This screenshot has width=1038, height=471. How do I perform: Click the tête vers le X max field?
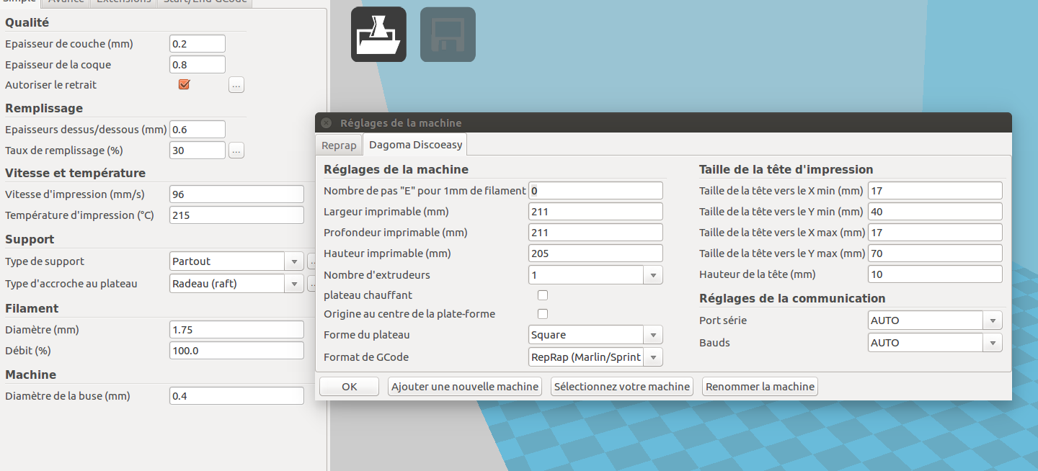click(x=935, y=233)
